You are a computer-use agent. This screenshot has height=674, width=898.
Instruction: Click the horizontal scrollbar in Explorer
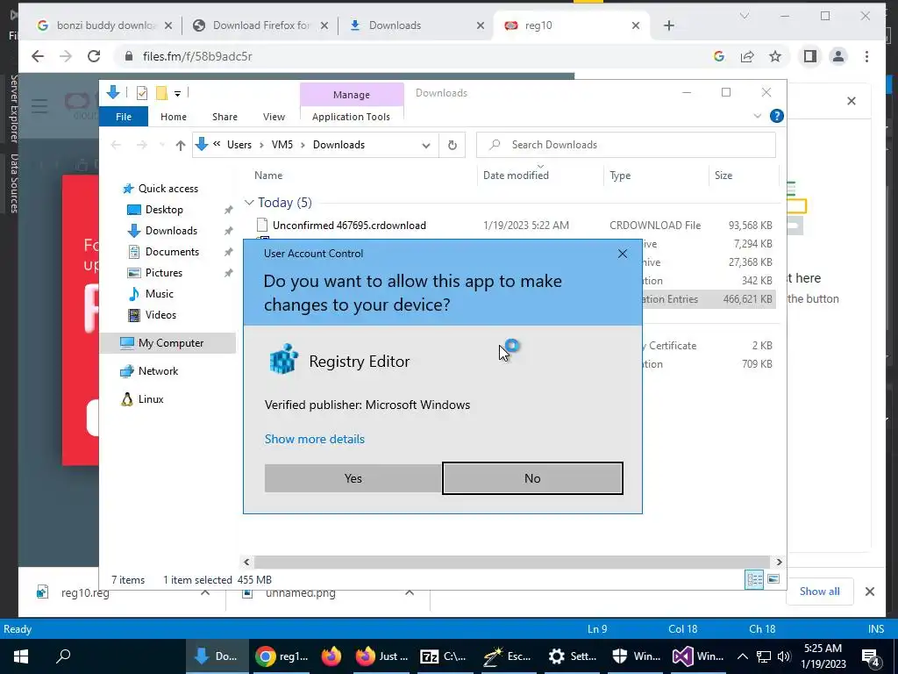pos(511,562)
